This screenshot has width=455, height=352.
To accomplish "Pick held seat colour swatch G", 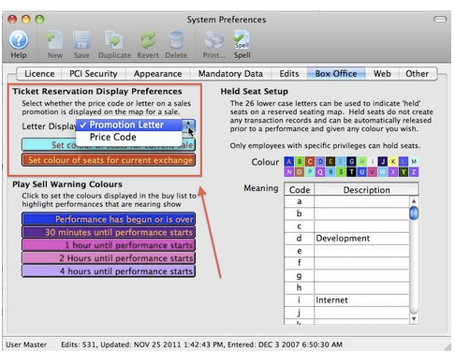I will [351, 161].
